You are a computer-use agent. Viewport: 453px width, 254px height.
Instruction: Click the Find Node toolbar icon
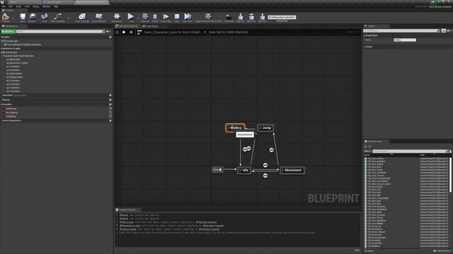[x=229, y=17]
